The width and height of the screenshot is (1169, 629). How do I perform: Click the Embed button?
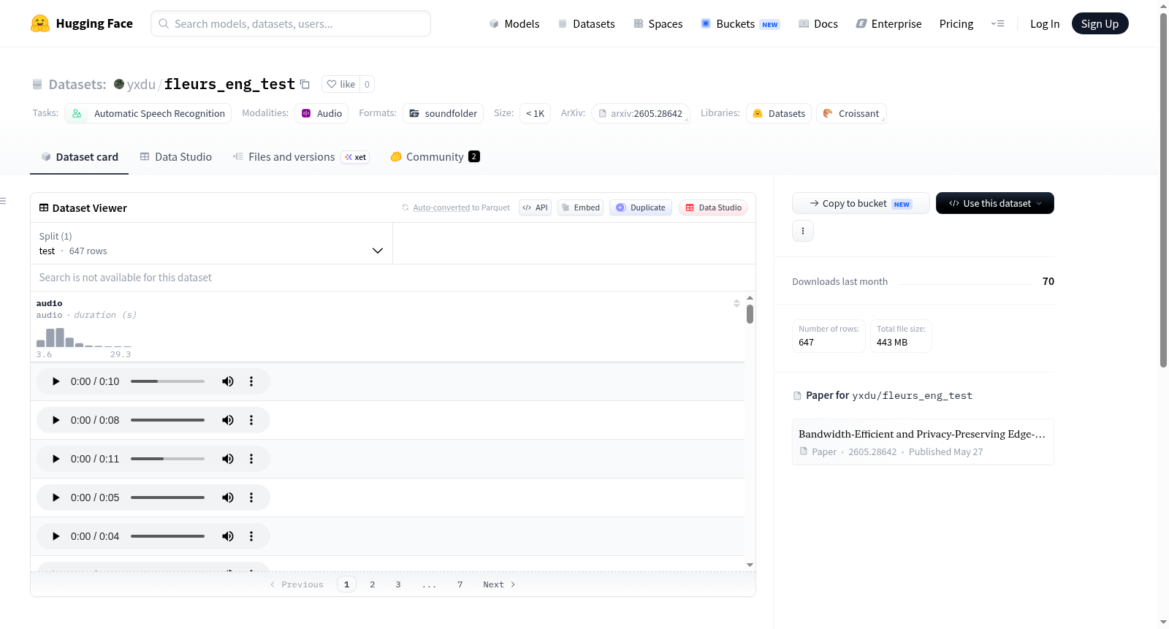pyautogui.click(x=581, y=207)
